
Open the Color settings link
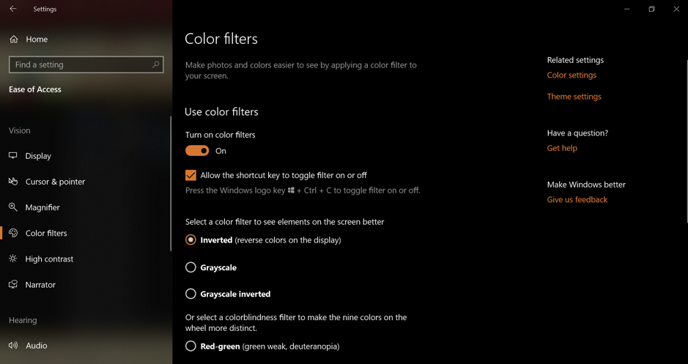pyautogui.click(x=572, y=75)
